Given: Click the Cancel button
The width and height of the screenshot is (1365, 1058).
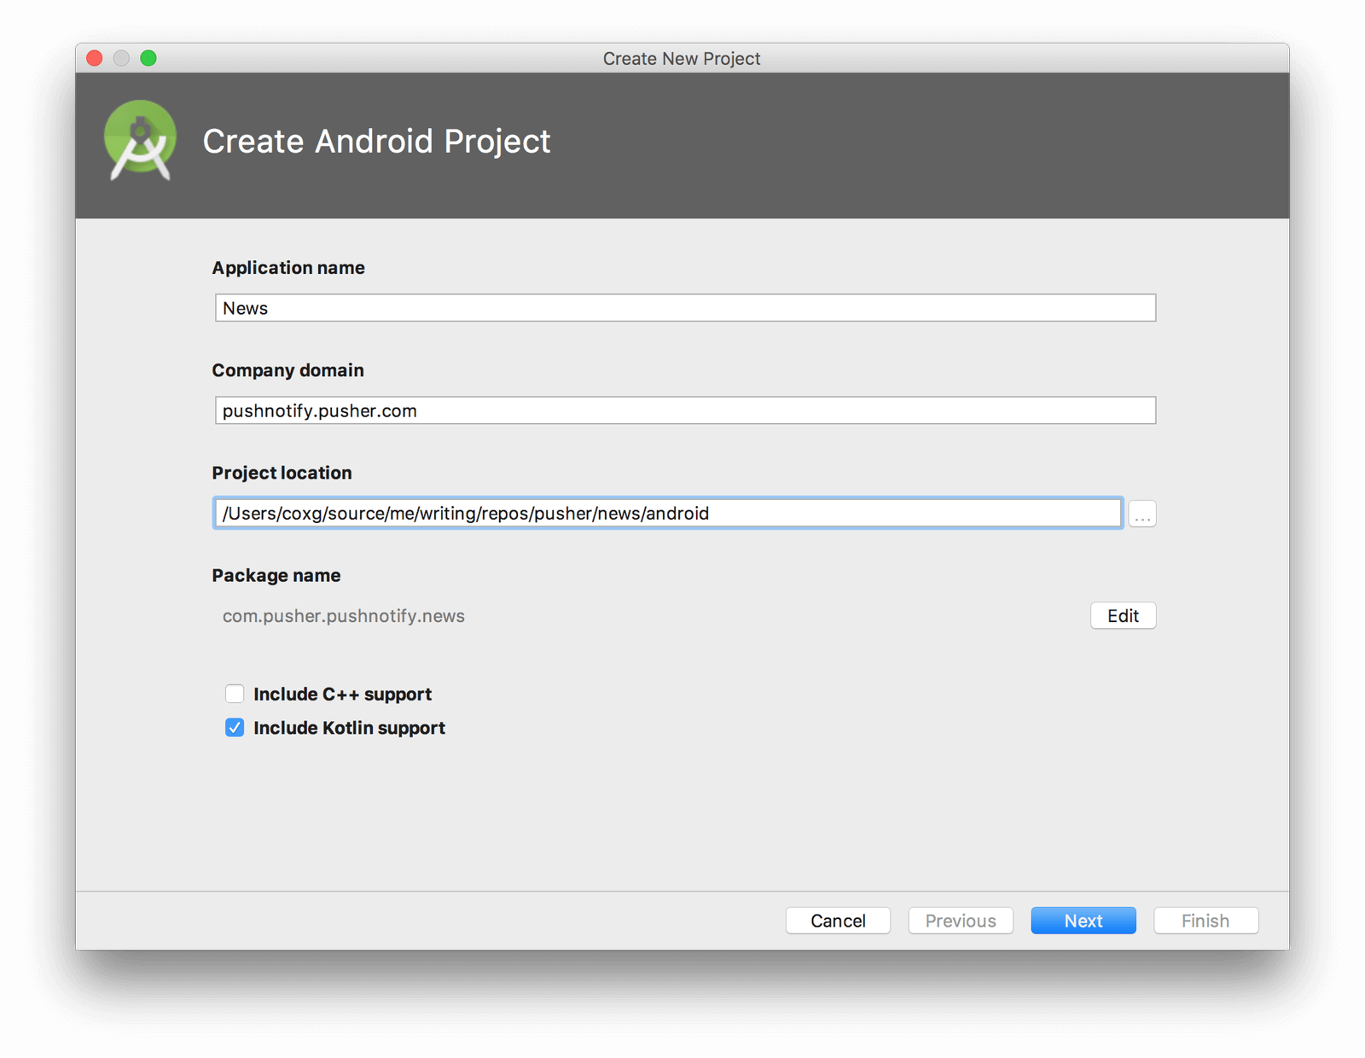Looking at the screenshot, I should coord(838,921).
